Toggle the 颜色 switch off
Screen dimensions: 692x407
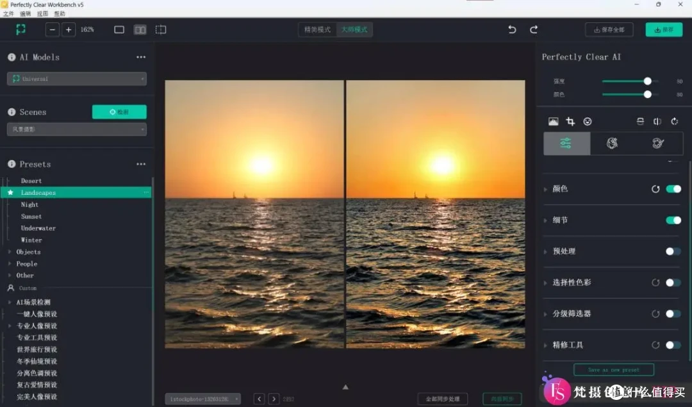pos(673,189)
